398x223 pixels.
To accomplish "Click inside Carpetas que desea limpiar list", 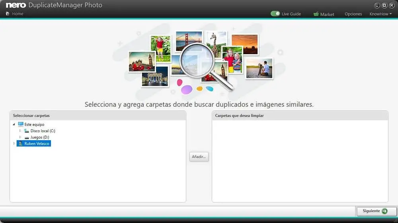I will pos(300,161).
